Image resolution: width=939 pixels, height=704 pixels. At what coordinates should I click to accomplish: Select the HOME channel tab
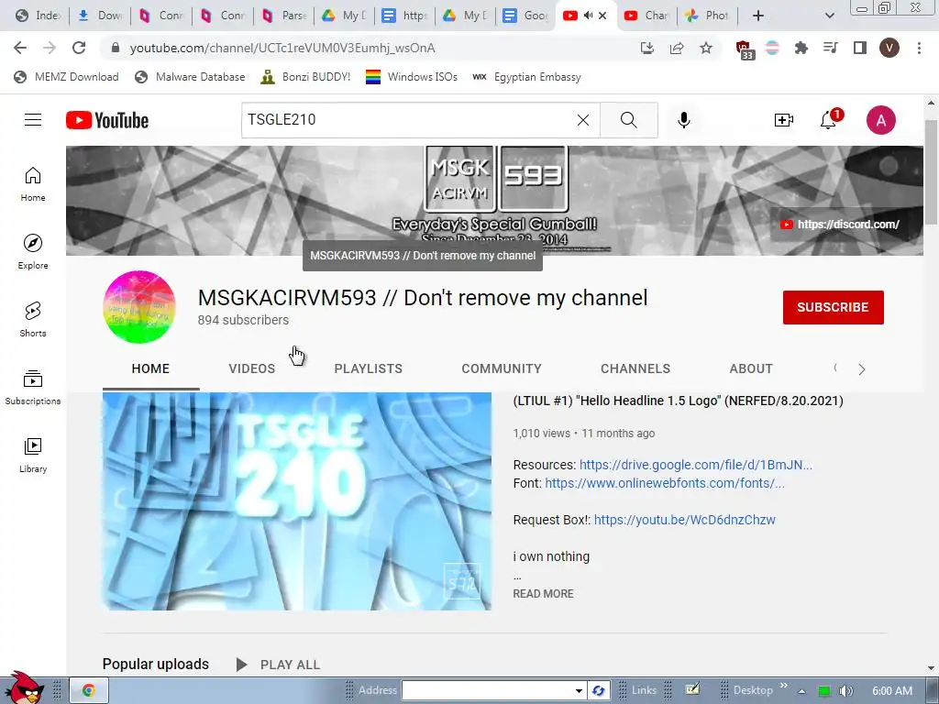click(150, 368)
